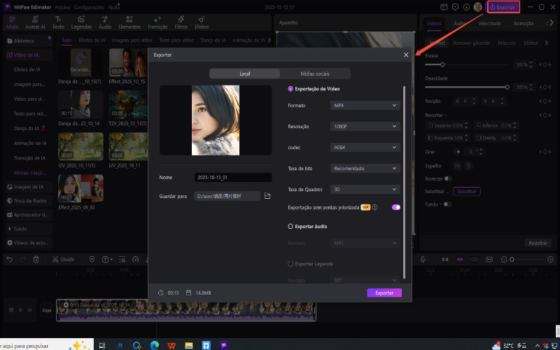Select the Exportação de Vídeo radio option
Screen dimensions: 560x350
tap(290, 89)
